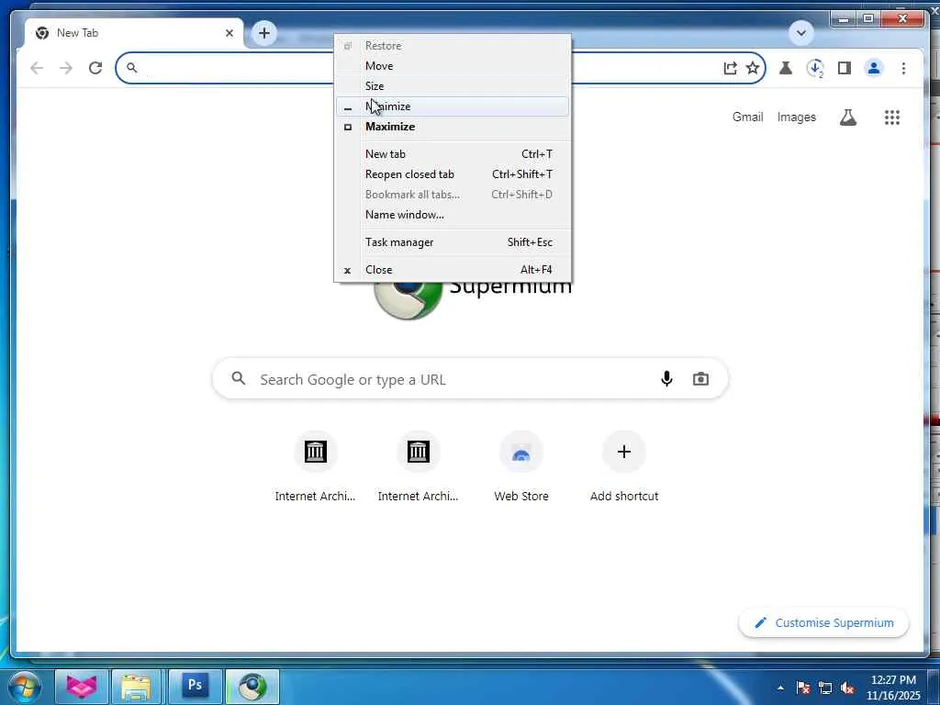Choose Close in the window menu
The width and height of the screenshot is (940, 705).
[452, 270]
